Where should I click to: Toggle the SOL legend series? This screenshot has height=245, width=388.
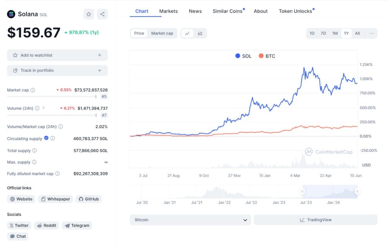coord(243,56)
